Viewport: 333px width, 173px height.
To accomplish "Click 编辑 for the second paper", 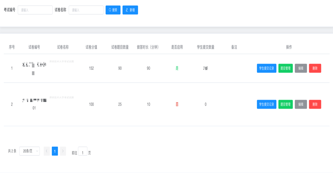I will tap(301, 104).
